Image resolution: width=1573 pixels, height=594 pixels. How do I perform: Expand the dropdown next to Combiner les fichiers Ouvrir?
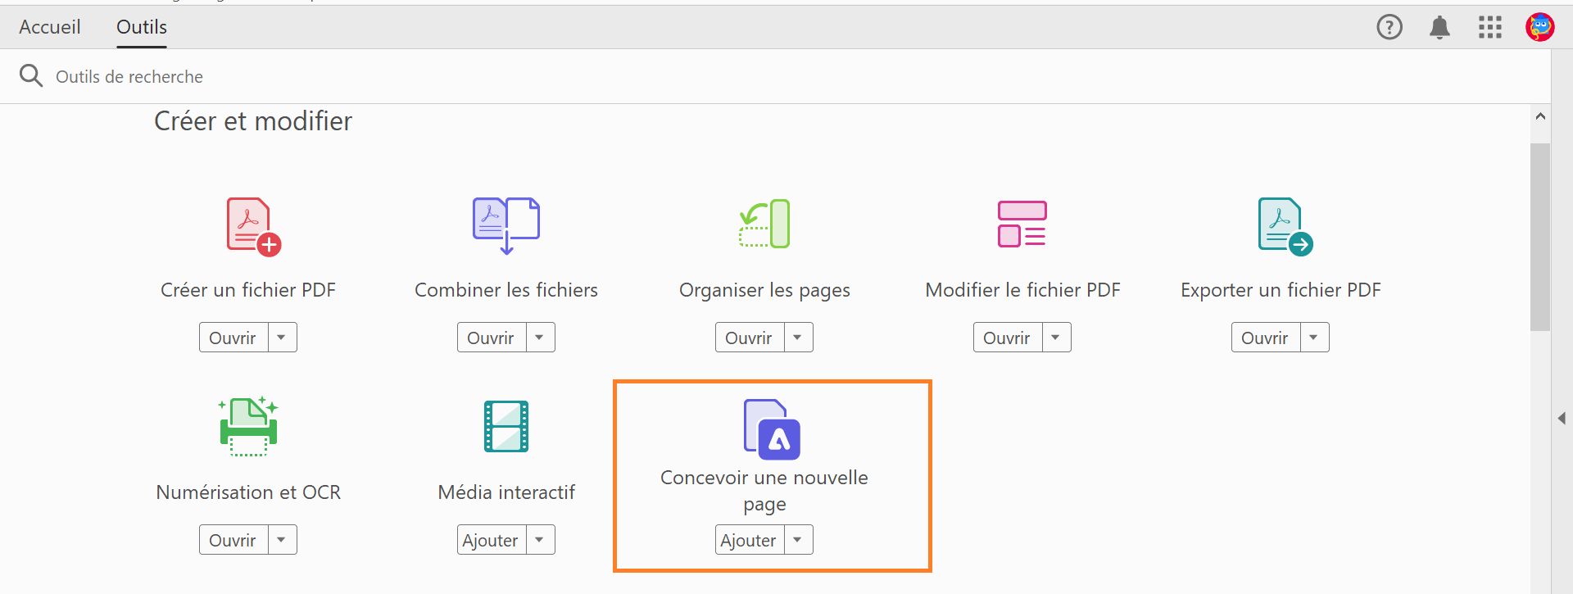click(x=539, y=337)
